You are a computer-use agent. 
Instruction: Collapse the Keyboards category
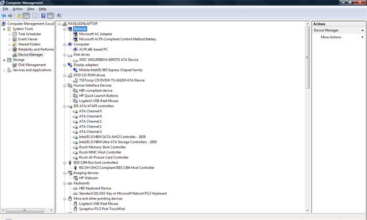pyautogui.click(x=65, y=183)
